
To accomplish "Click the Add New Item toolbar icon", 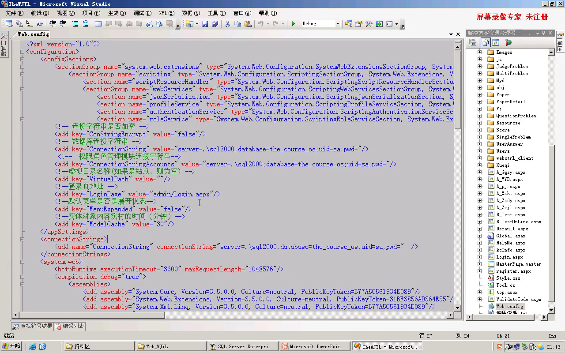I will tap(190, 24).
